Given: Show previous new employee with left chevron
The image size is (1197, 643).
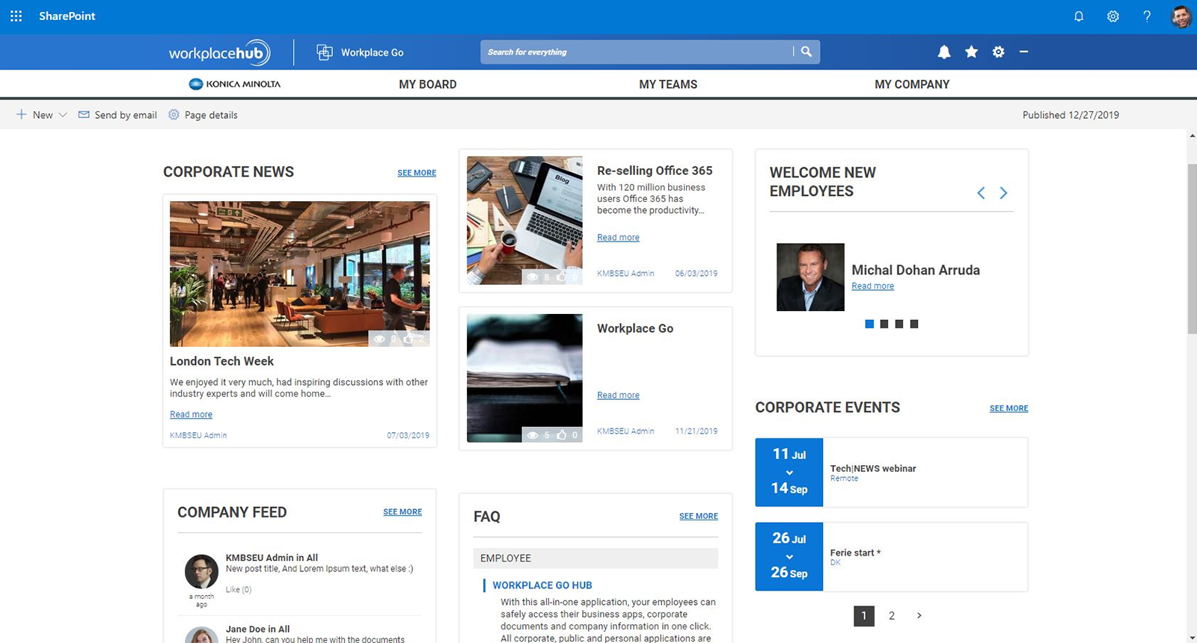Looking at the screenshot, I should tap(981, 193).
